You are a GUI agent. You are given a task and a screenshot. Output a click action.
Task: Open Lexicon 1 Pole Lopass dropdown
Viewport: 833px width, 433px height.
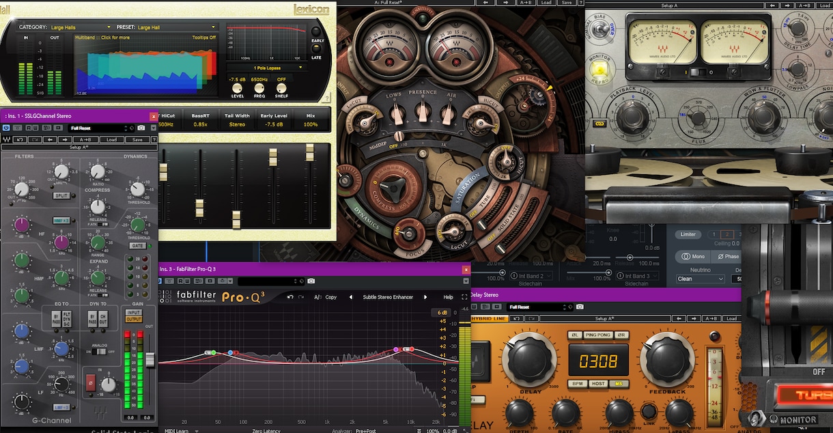point(267,68)
